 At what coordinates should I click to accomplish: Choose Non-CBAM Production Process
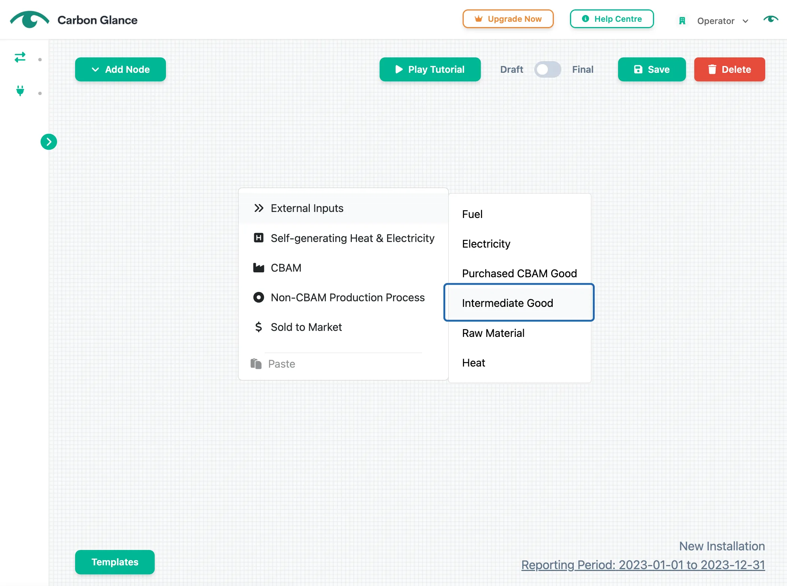click(343, 298)
